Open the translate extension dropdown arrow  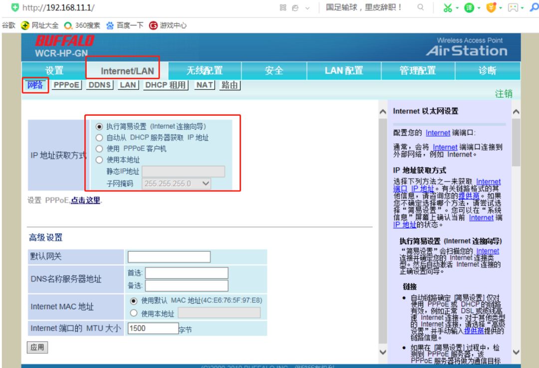coord(479,7)
